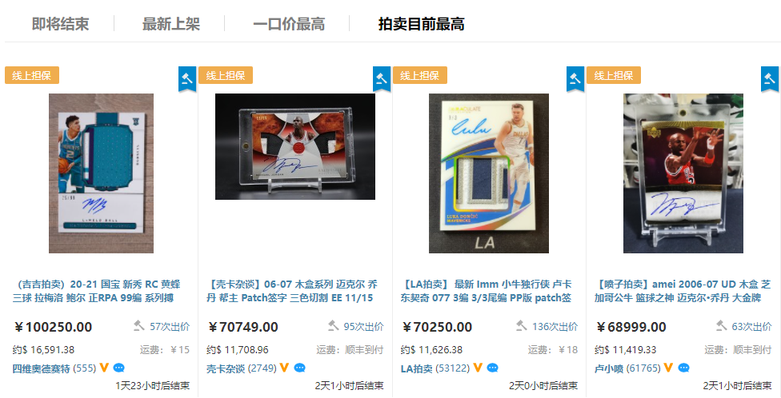Click the Luka Doncic card thumbnail
This screenshot has width=781, height=398.
coord(489,173)
